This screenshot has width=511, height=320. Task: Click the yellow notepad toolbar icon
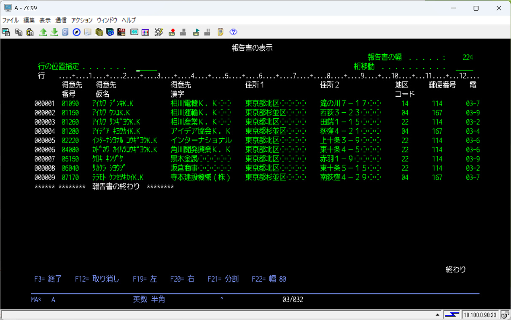[221, 32]
